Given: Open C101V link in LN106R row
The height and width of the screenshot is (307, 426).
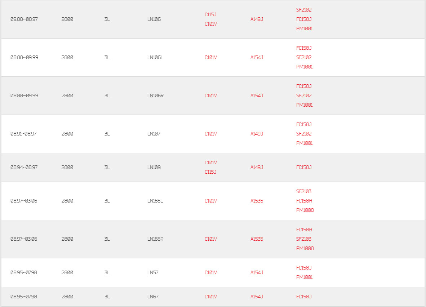Looking at the screenshot, I should click(x=211, y=95).
